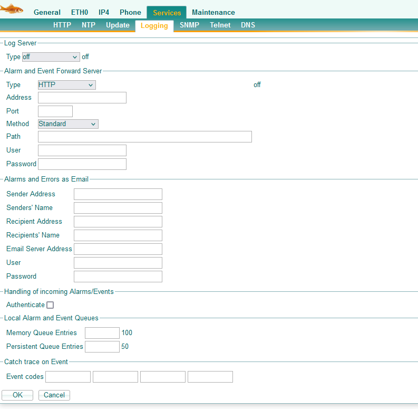Expand the Log Server Type dropdown
Image resolution: width=418 pixels, height=409 pixels.
51,57
